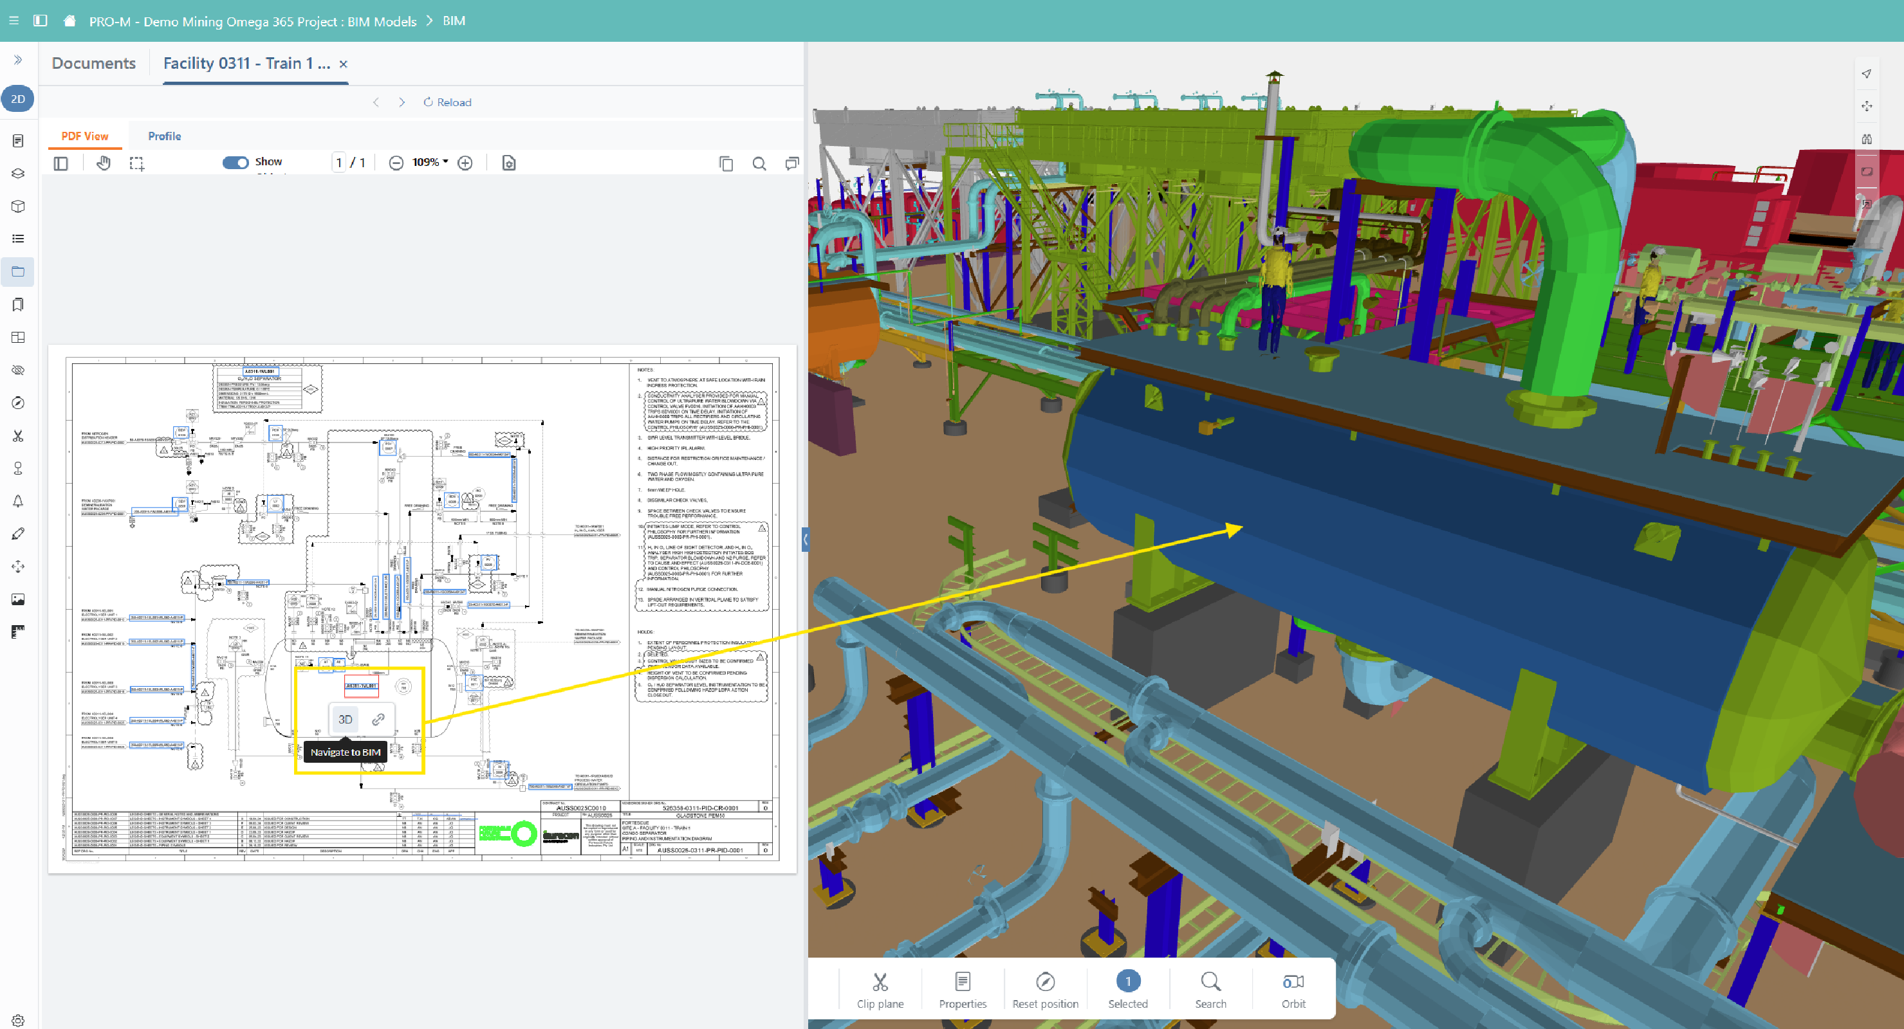Viewport: 1904px width, 1029px height.
Task: Toggle the Show objects switch
Action: (x=236, y=163)
